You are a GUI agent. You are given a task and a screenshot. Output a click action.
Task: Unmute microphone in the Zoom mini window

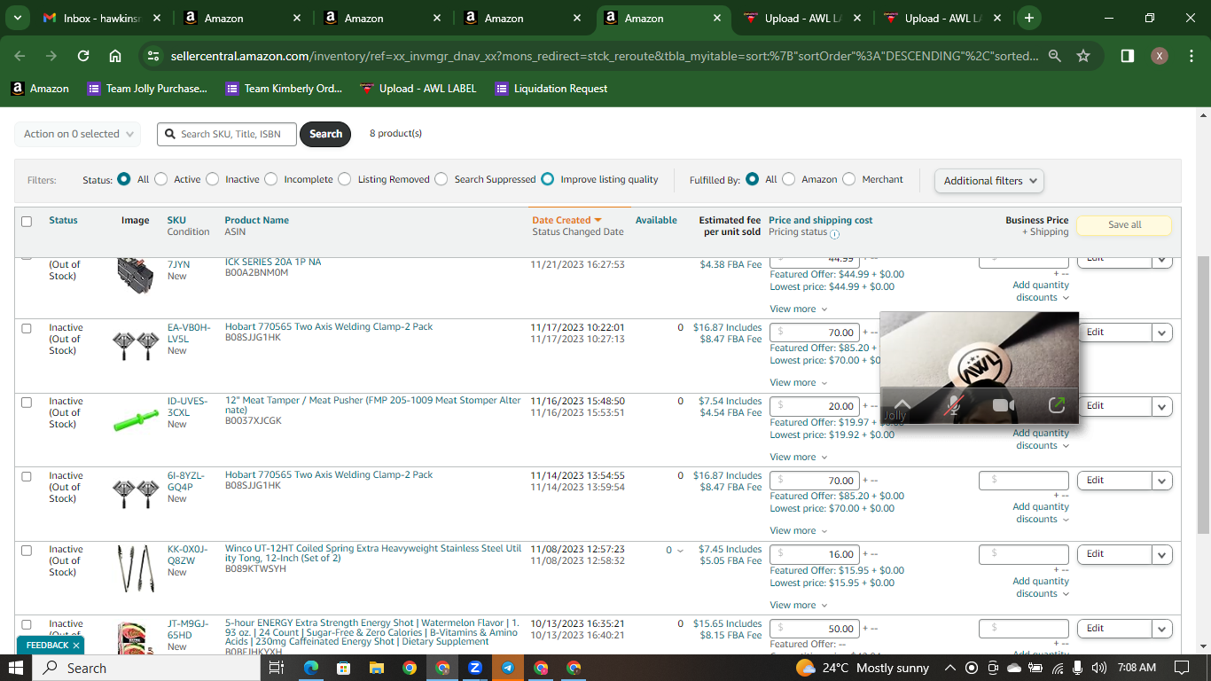954,406
